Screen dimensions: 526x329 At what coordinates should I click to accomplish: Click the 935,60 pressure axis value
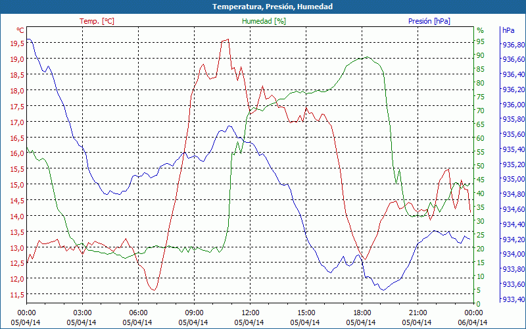click(514, 134)
